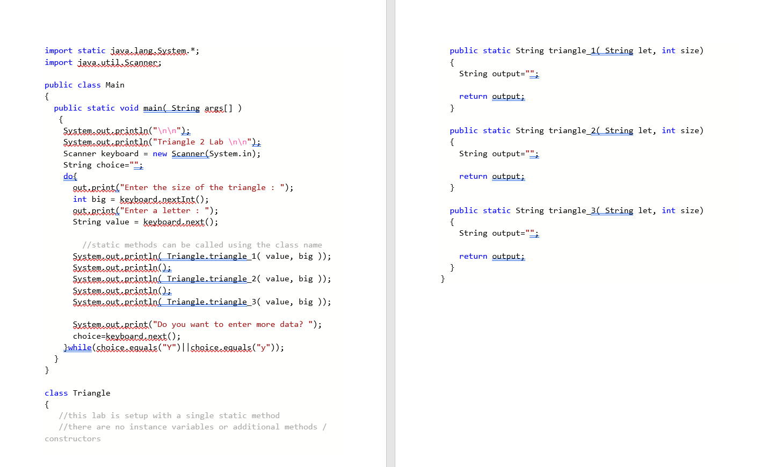Click 'return output;' inside triangle_1 method

coord(492,96)
